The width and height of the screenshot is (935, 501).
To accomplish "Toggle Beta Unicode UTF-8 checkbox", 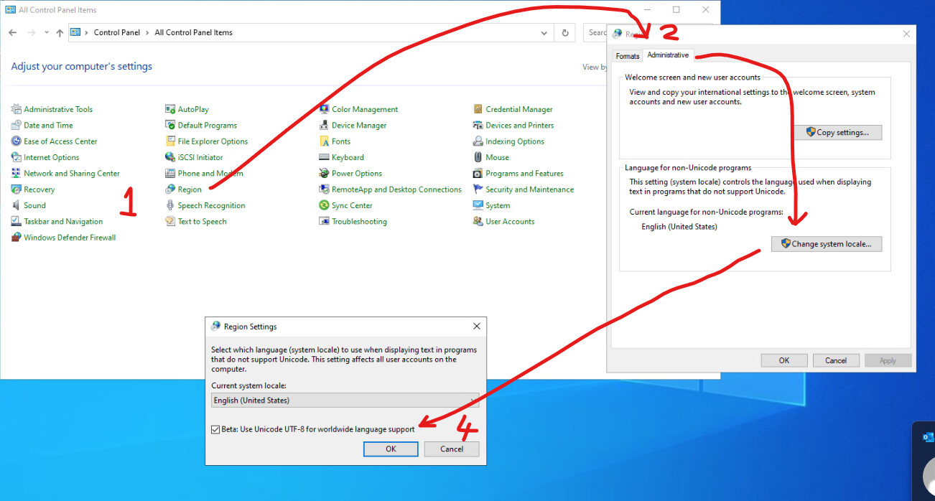I will pos(215,429).
